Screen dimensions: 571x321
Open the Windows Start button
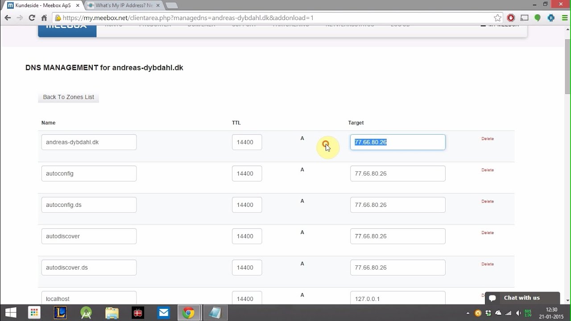(11, 313)
